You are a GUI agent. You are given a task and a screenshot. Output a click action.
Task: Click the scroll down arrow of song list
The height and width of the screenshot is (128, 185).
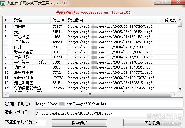[x=180, y=89]
